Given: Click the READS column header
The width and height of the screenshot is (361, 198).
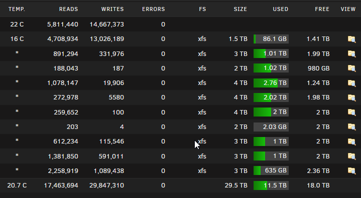Looking at the screenshot, I should click(69, 9).
